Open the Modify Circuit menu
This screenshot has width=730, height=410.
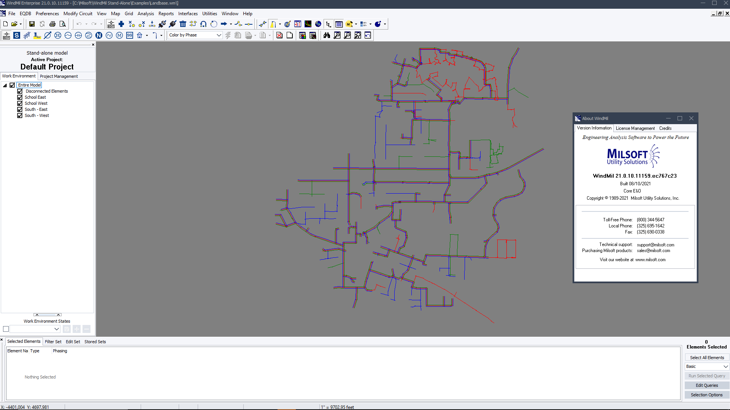coord(78,14)
